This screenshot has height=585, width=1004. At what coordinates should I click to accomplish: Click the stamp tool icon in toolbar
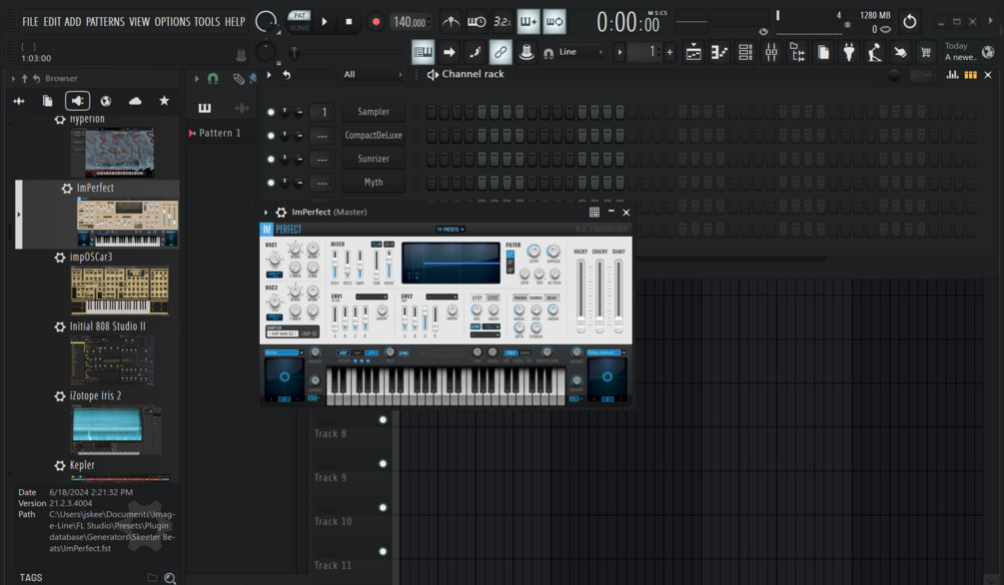click(x=526, y=52)
